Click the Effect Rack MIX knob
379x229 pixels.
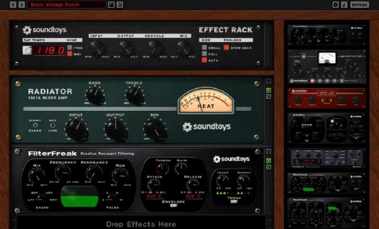click(x=184, y=48)
